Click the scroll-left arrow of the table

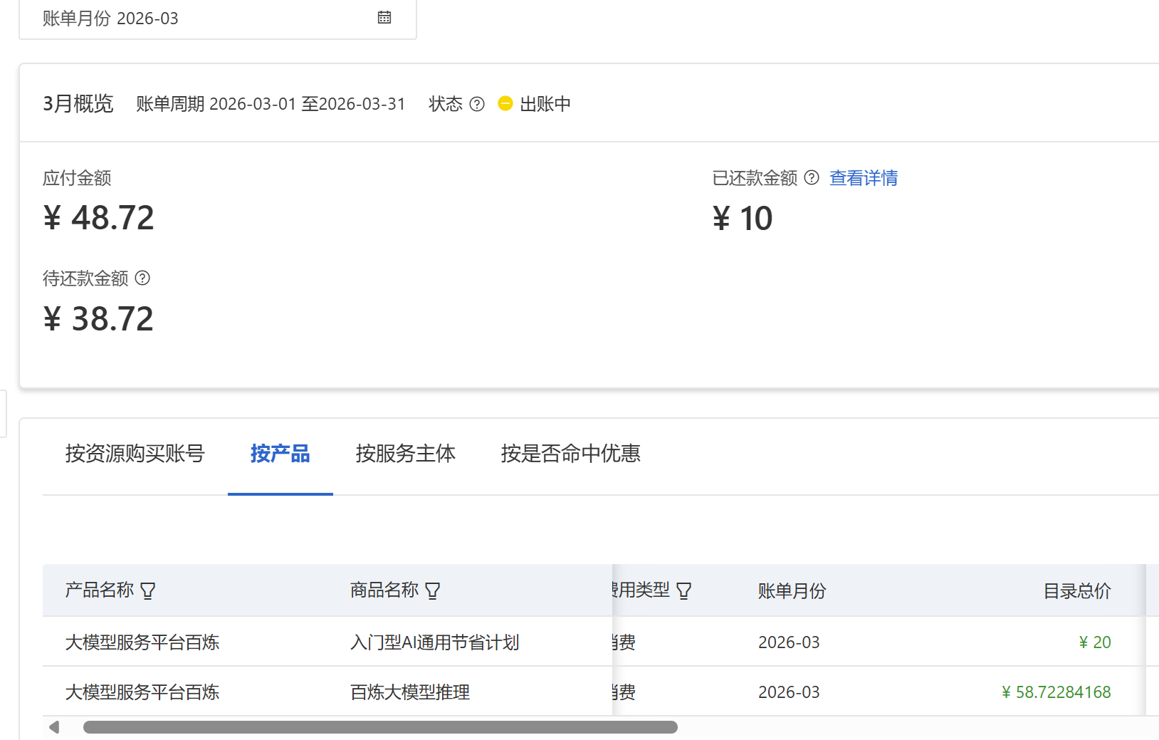(x=54, y=727)
